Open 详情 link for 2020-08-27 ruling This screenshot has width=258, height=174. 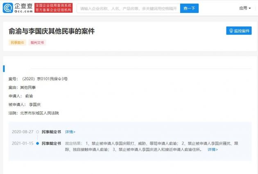click(70, 132)
